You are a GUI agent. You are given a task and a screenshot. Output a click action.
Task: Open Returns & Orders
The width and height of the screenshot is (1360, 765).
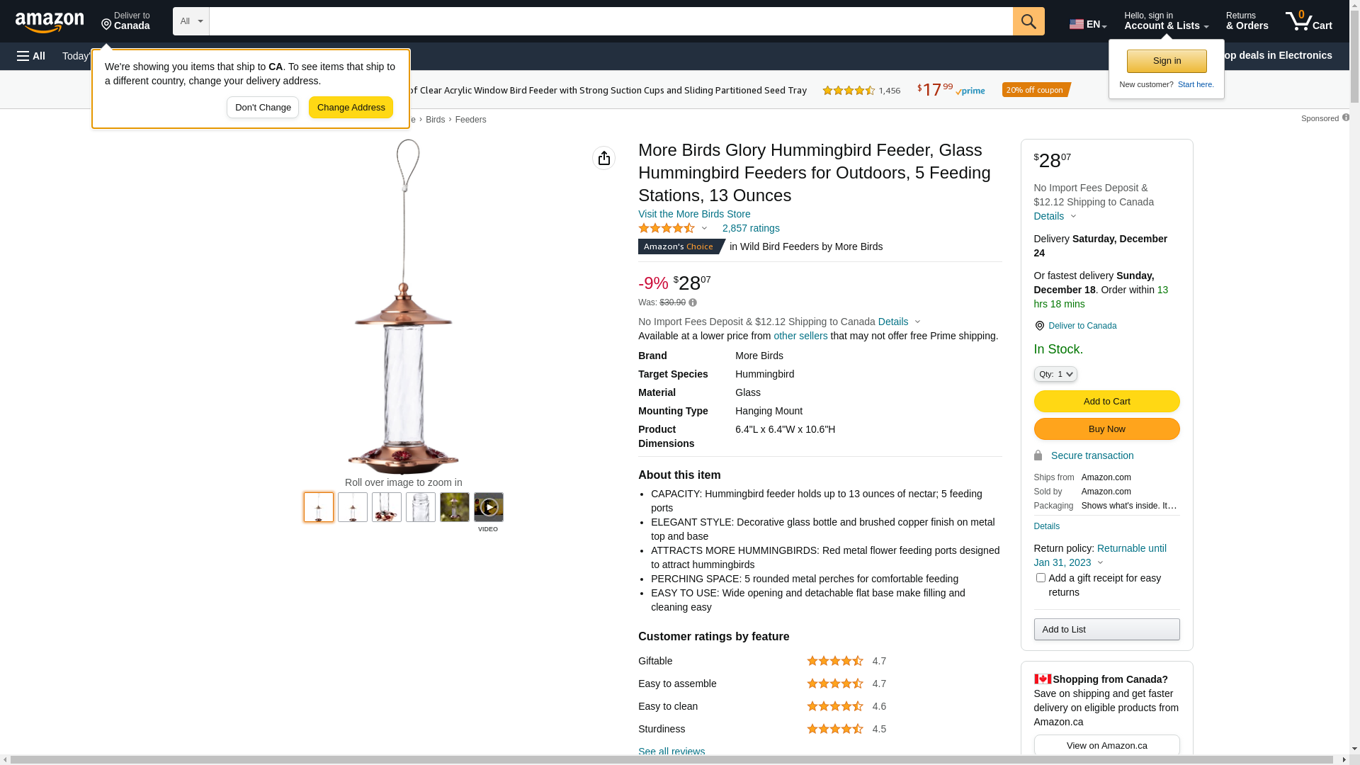click(x=1247, y=21)
